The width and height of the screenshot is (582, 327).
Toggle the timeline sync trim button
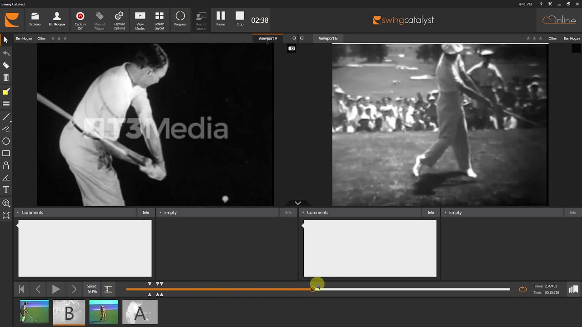(x=108, y=289)
